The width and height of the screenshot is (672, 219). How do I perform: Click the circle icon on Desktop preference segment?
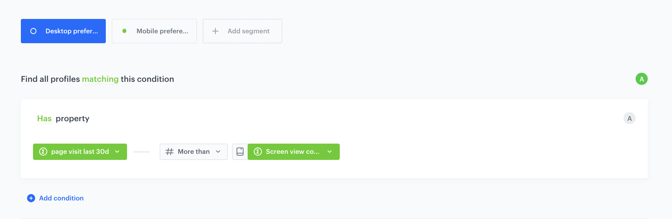(x=33, y=31)
